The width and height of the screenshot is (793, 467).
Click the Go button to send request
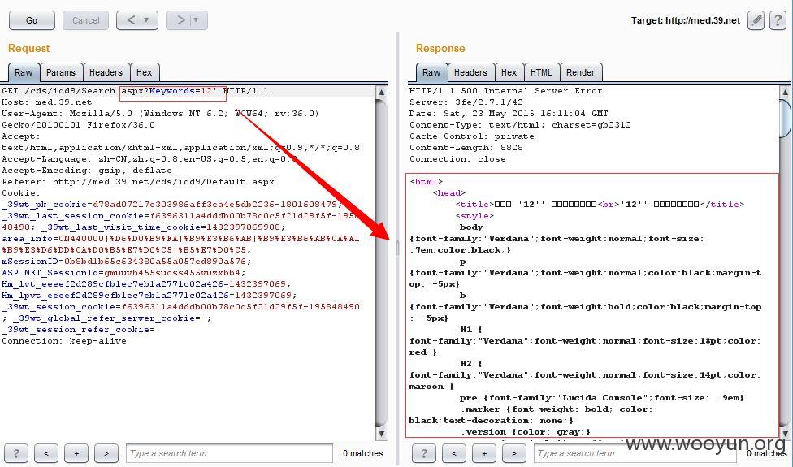[32, 20]
